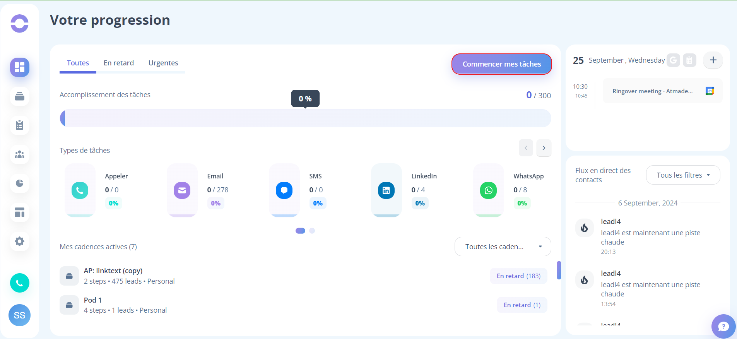Click the 0% badge under Appeler
737x339 pixels.
113,203
